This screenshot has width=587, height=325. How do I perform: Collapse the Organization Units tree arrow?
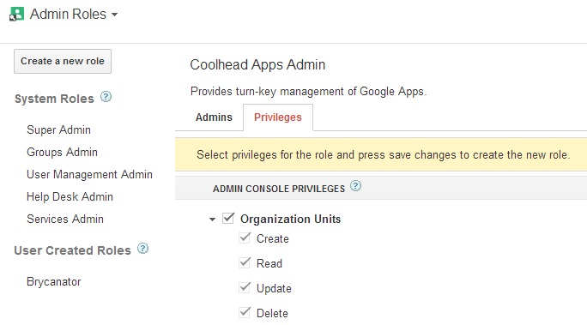click(212, 220)
